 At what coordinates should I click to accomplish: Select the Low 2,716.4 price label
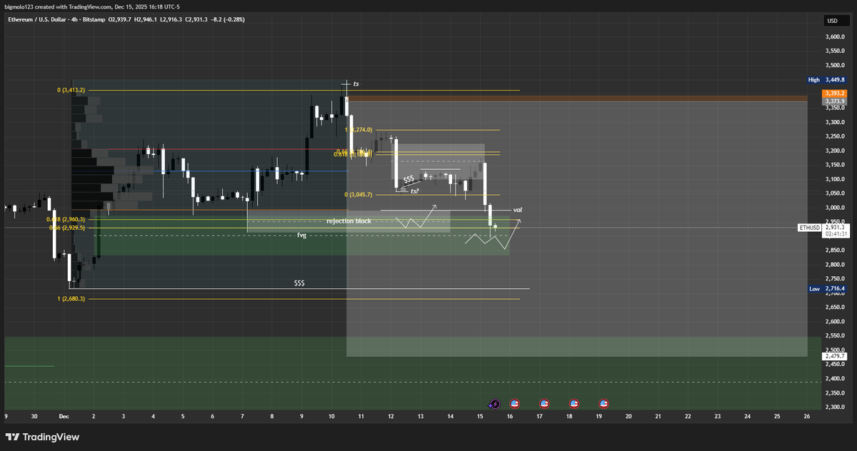[827, 289]
